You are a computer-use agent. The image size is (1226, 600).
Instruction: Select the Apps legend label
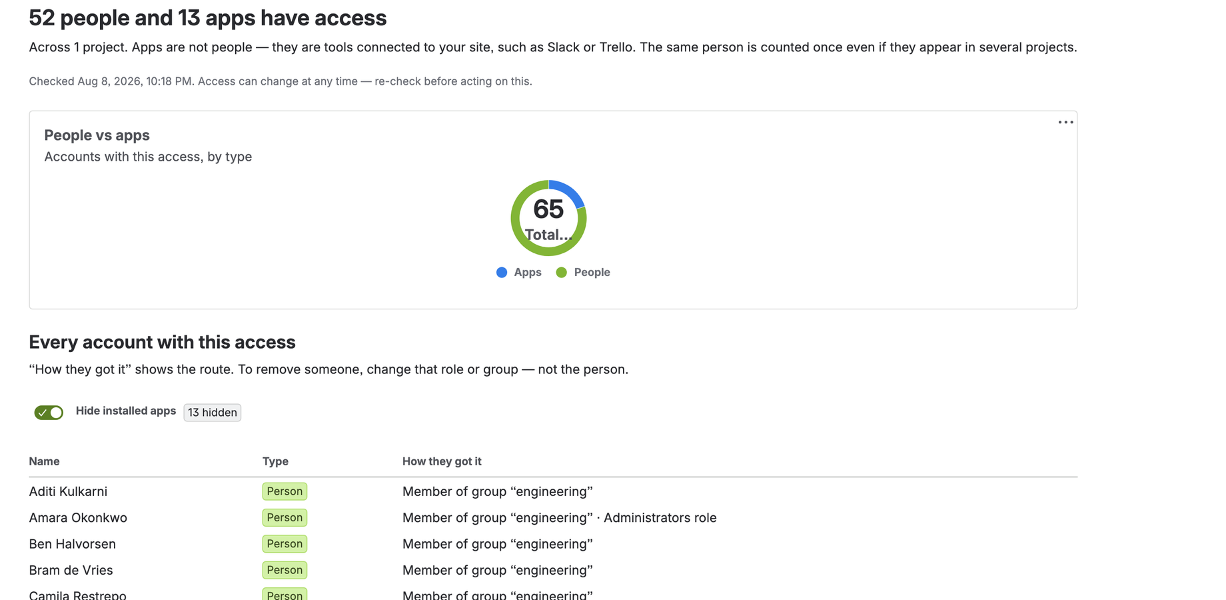[528, 272]
